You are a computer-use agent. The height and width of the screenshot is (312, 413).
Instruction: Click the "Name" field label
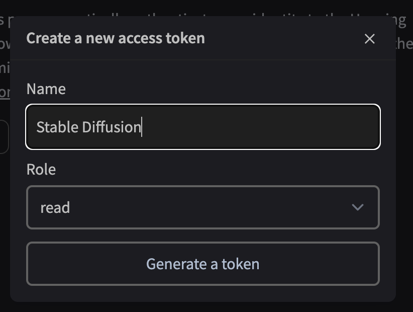pos(46,89)
